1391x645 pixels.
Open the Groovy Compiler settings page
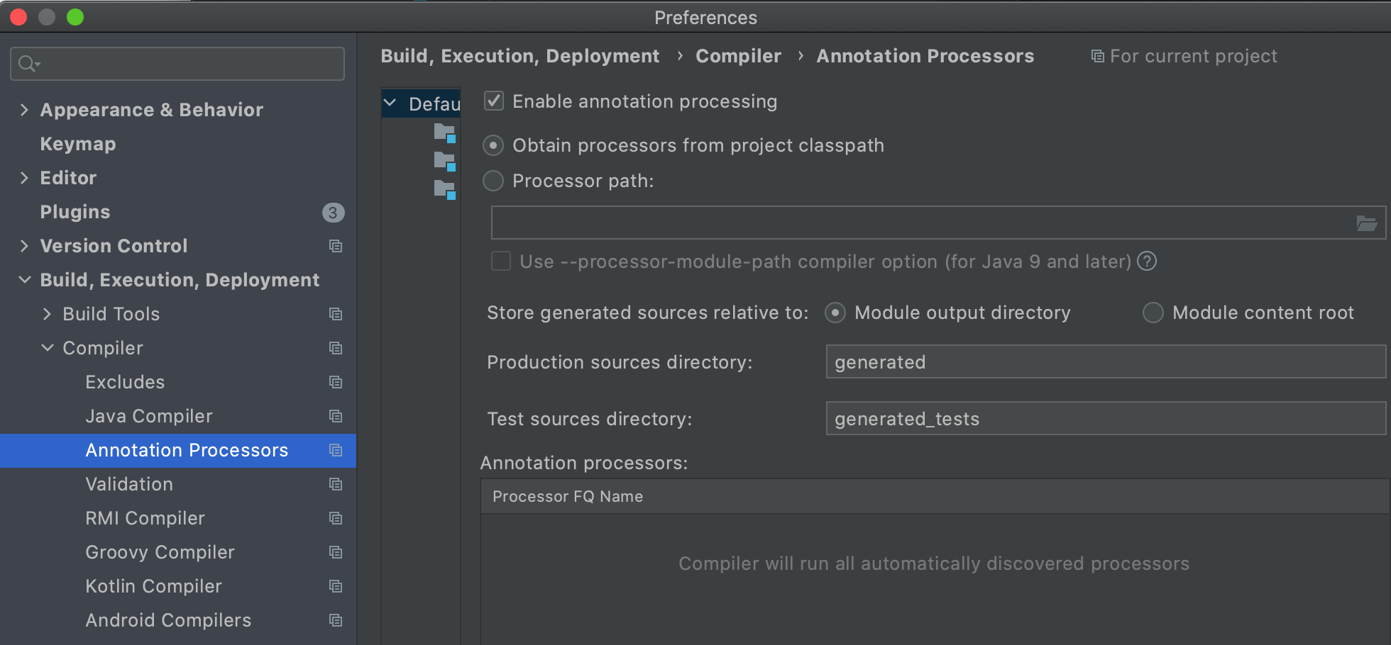160,552
